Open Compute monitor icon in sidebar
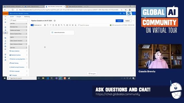Screen dimensions: 184x103 point(5,54)
